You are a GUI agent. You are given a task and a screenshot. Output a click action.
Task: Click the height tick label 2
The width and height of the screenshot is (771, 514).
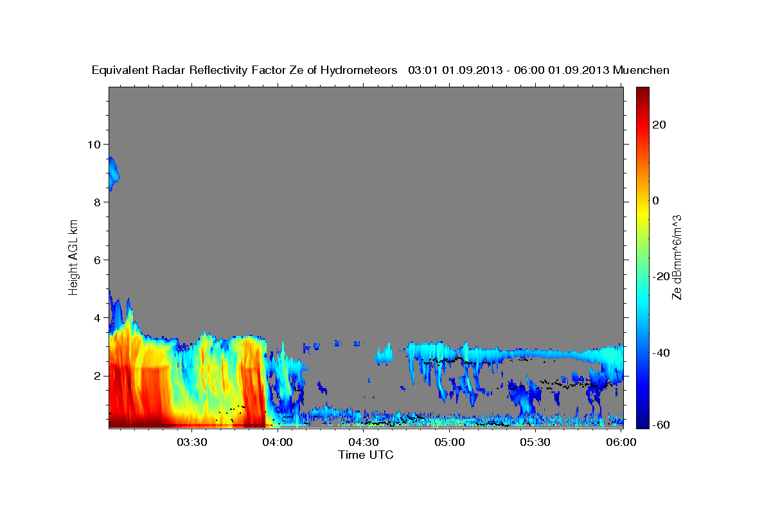(97, 376)
